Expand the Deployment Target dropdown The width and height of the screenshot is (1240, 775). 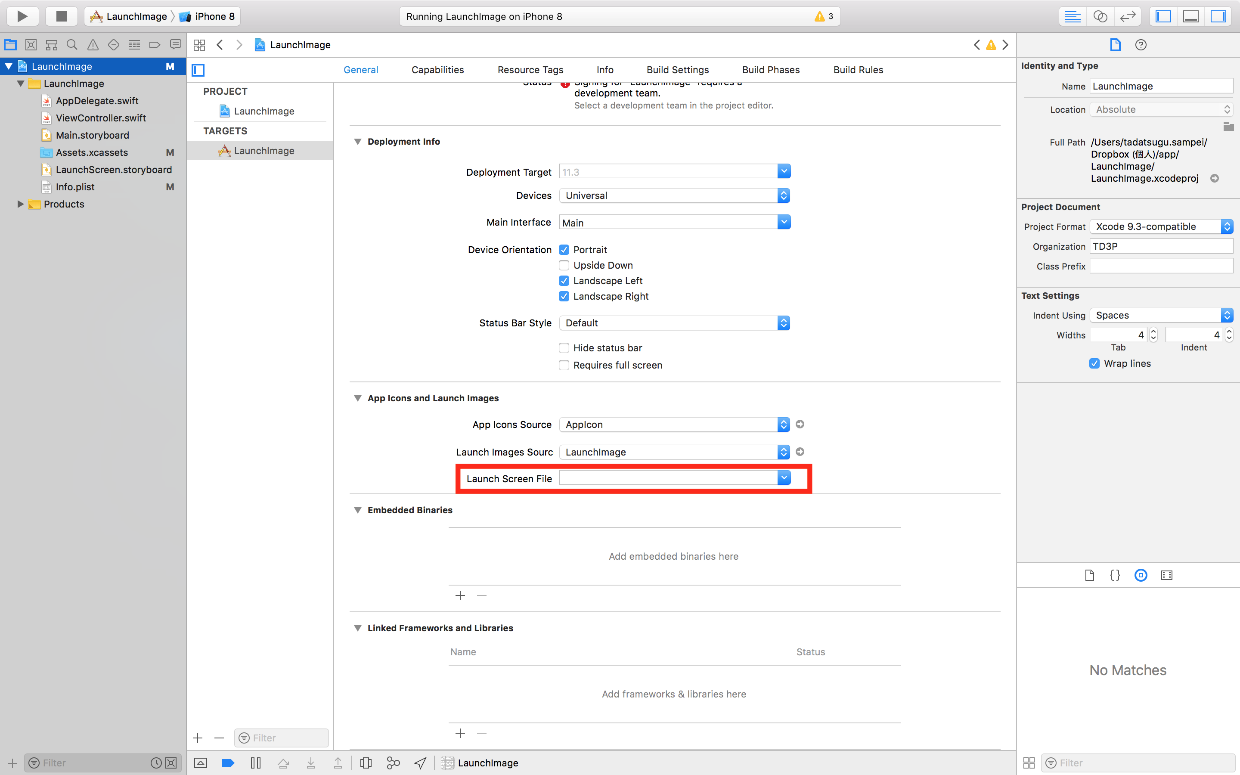click(784, 170)
